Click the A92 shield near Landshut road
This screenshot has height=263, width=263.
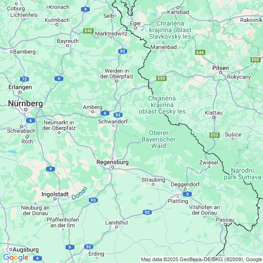[147, 212]
